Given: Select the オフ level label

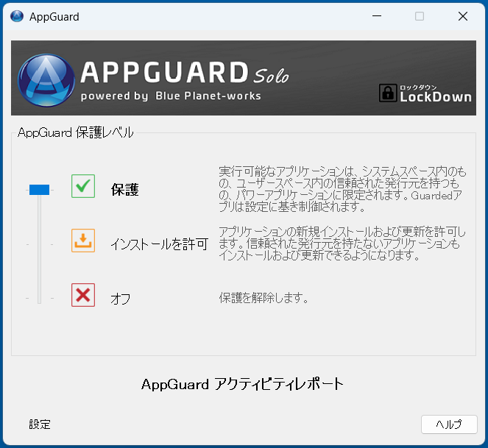Looking at the screenshot, I should [x=121, y=299].
